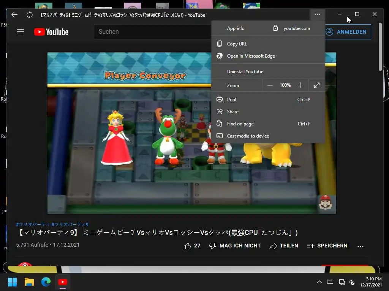This screenshot has height=291, width=389.
Task: Click the 100% zoom level value
Action: 285,85
